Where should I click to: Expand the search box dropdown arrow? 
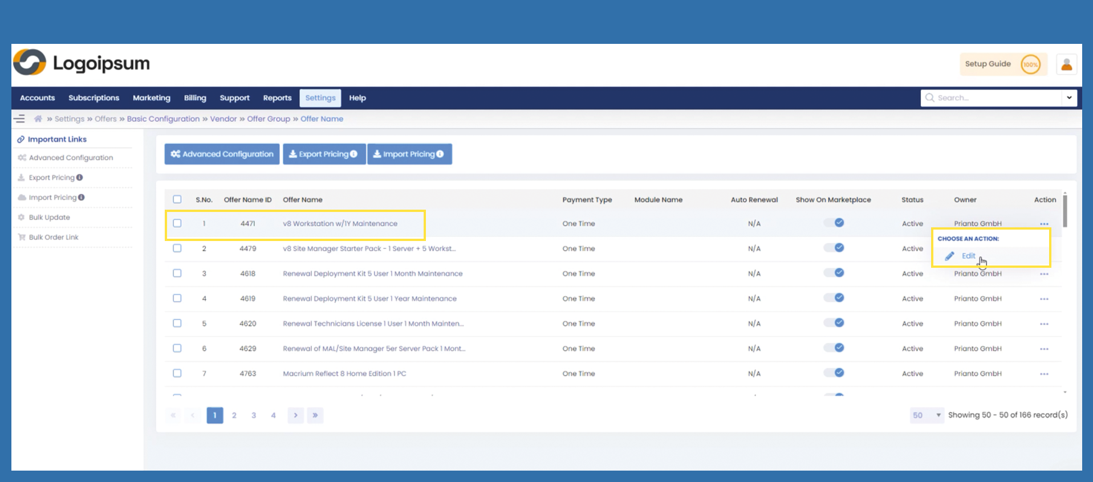tap(1068, 98)
